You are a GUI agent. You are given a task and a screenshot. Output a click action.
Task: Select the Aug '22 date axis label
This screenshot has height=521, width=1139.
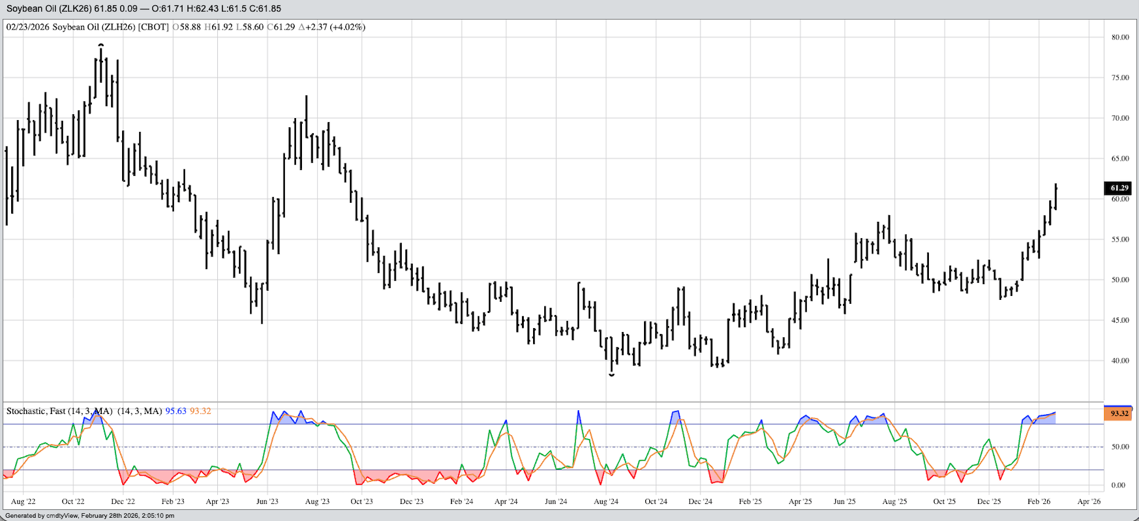[23, 501]
